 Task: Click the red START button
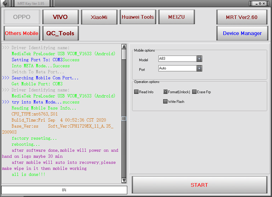(199, 185)
